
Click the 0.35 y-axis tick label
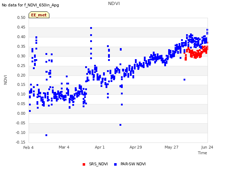pos(21,46)
